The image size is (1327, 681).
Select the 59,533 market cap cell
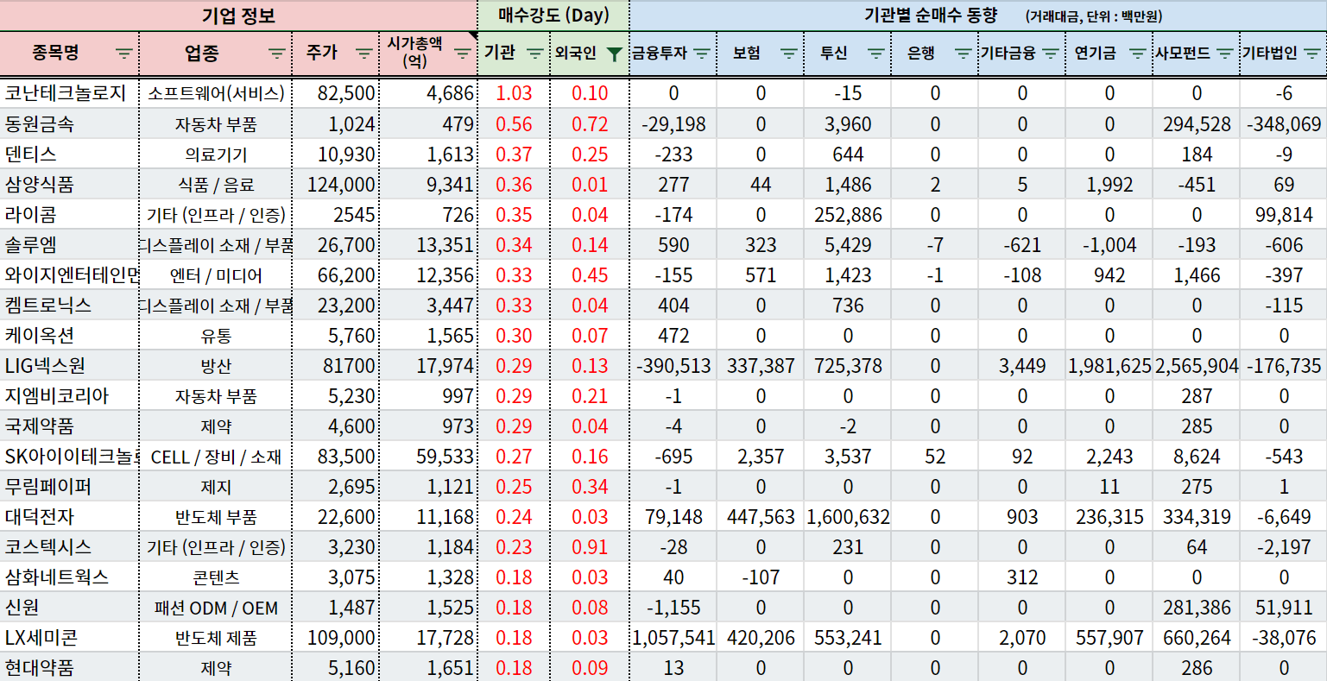(x=428, y=456)
